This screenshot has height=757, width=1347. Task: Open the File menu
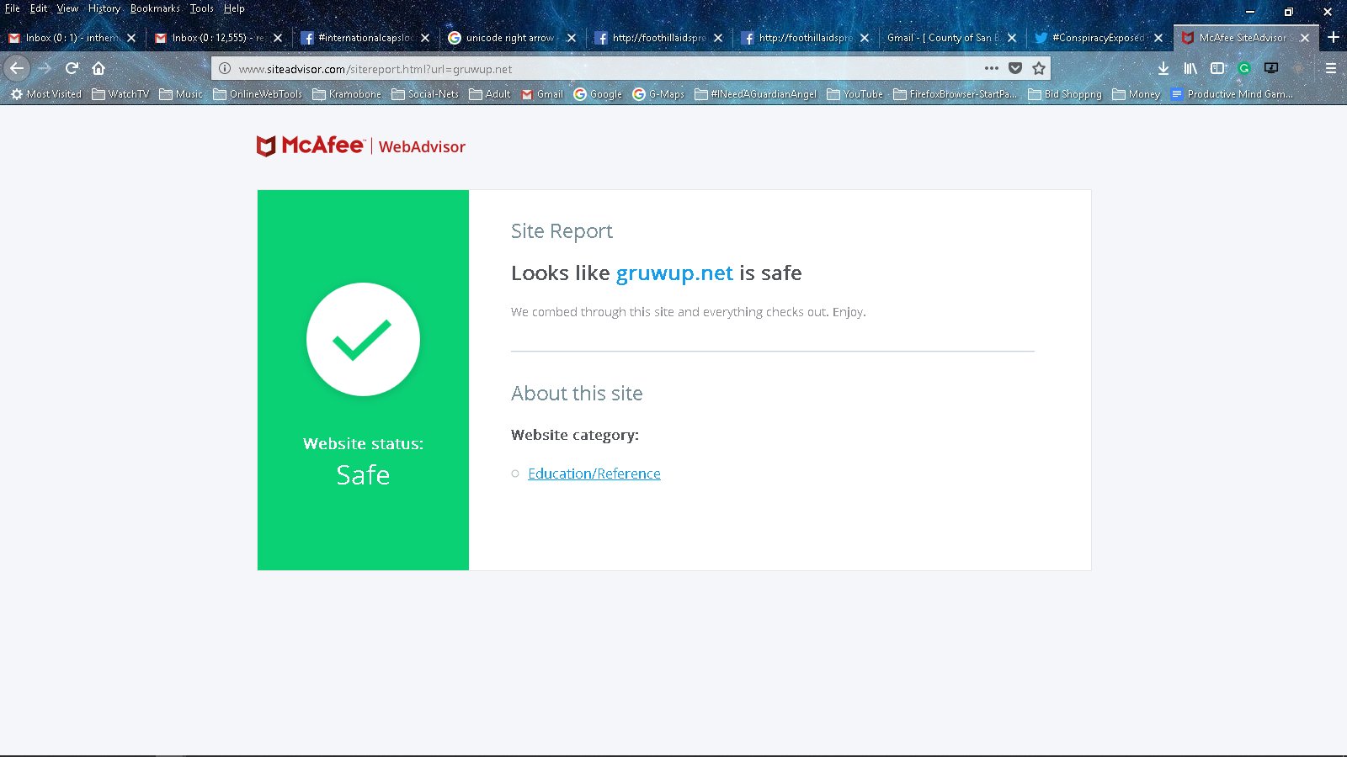tap(13, 8)
